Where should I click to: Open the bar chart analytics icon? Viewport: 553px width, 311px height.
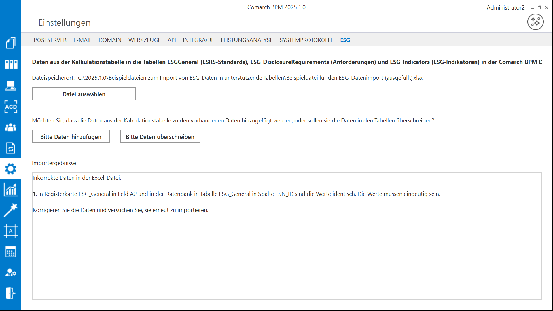(x=11, y=190)
